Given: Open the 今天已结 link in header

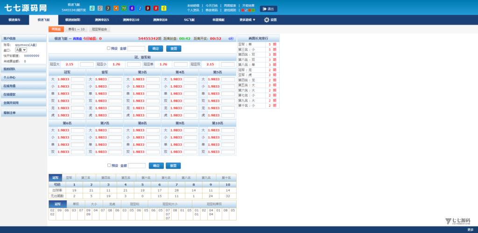Looking at the screenshot, I should 211,6.
